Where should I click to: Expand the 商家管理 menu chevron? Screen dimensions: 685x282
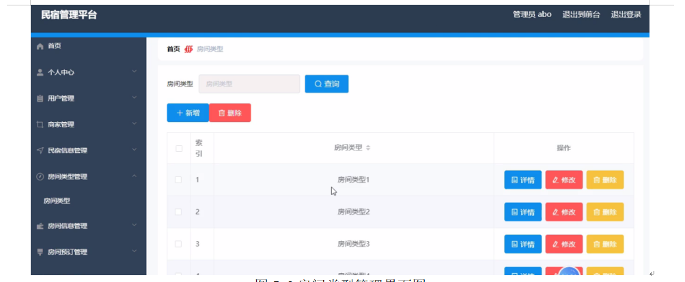click(134, 124)
